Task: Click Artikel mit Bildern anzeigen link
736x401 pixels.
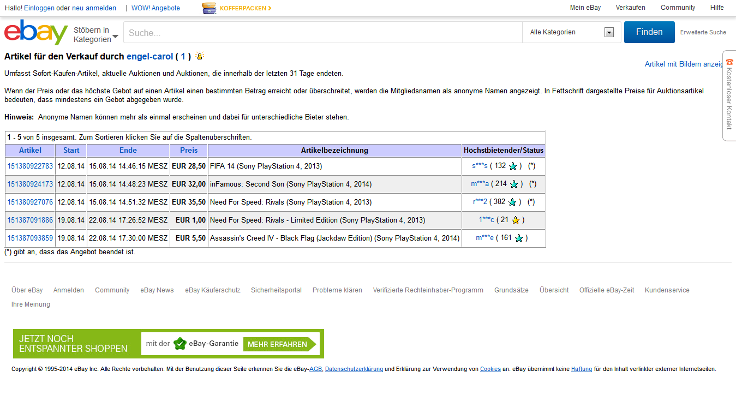Action: [685, 64]
